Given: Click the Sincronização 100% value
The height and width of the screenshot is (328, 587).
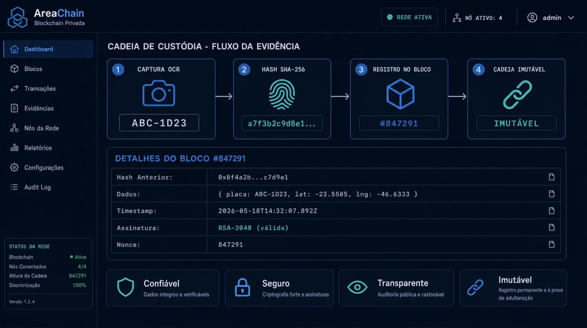Looking at the screenshot, I should 79,285.
